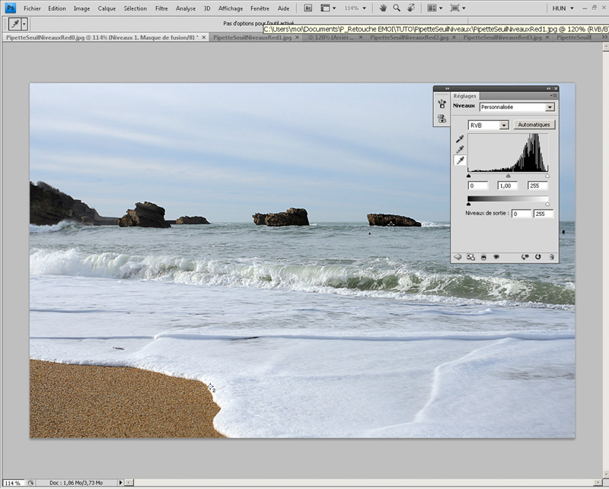Open the Réglages panel options menu

553,96
